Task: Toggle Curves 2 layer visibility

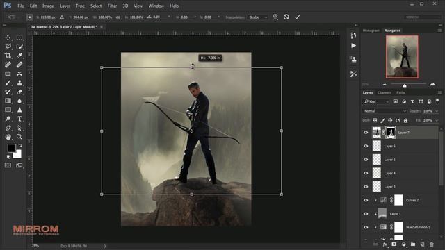Action: click(366, 200)
